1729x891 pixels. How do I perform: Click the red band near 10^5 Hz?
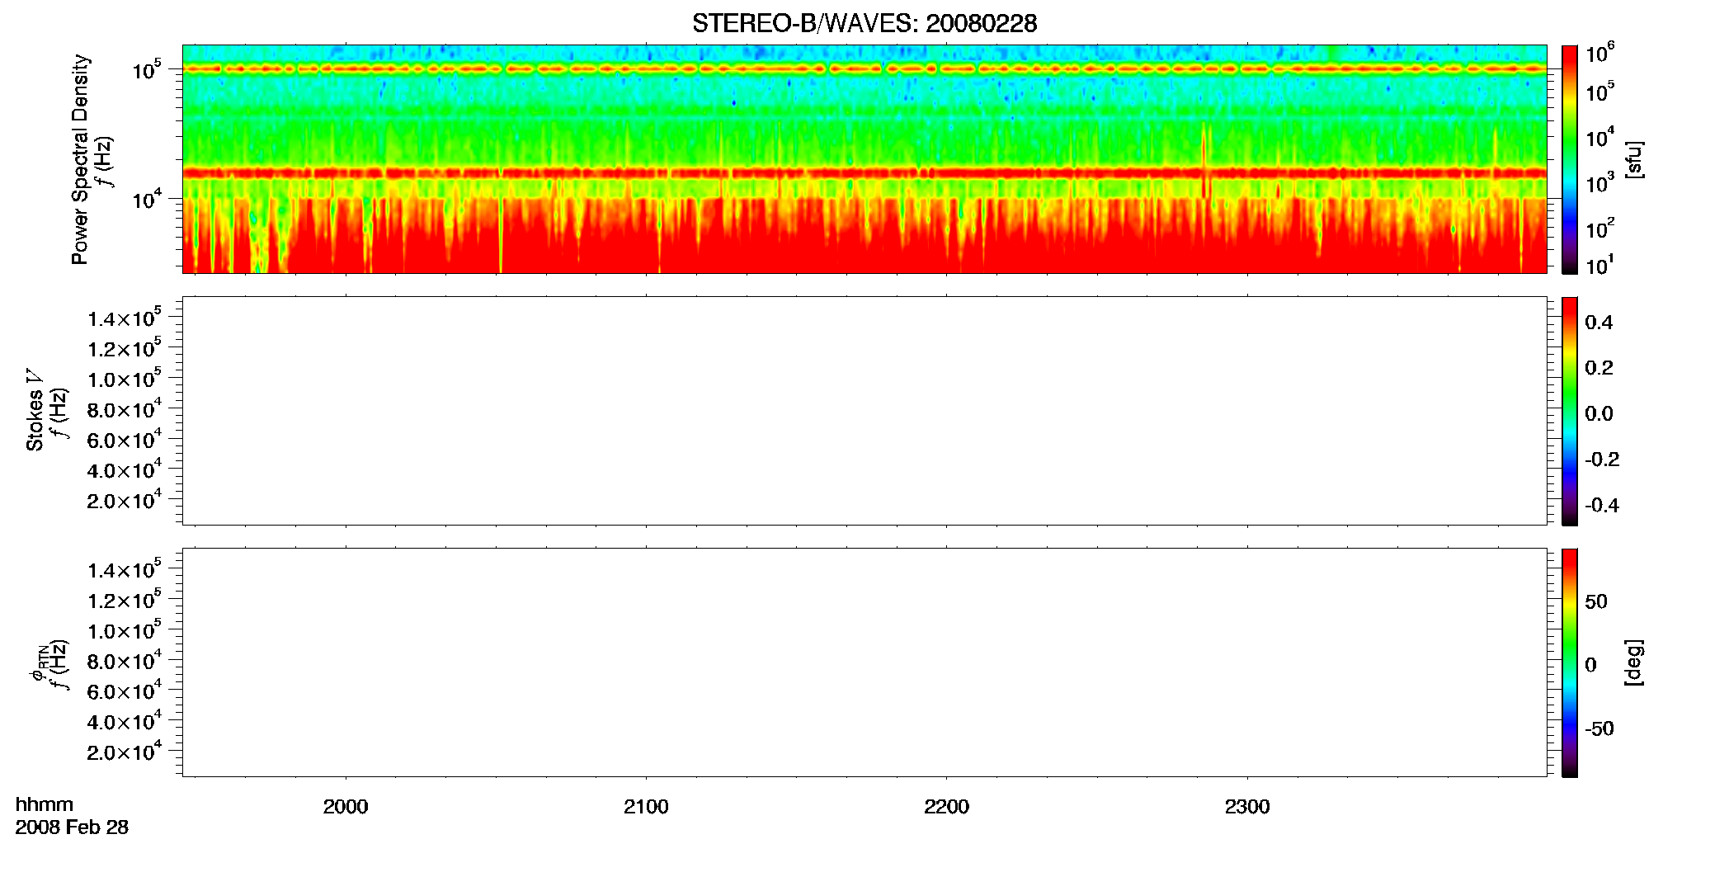pyautogui.click(x=864, y=68)
